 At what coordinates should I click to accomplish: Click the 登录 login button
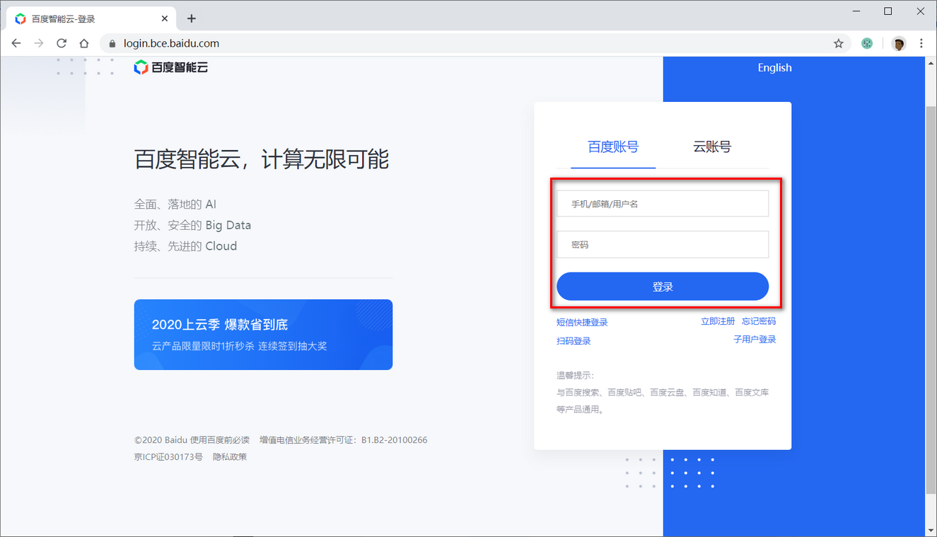tap(663, 286)
